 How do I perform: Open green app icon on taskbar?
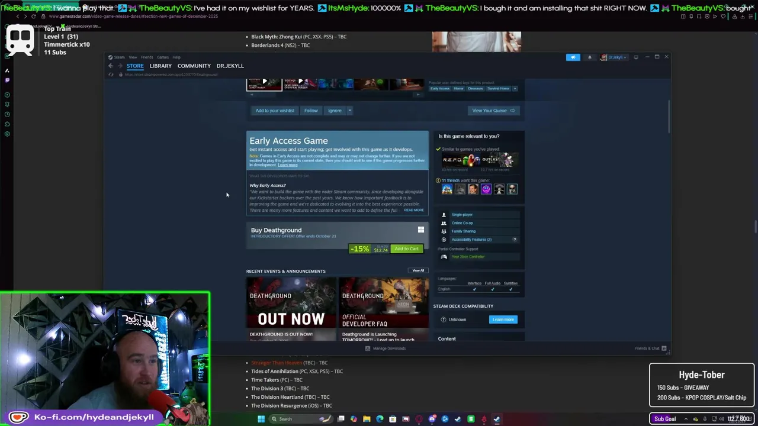[471, 419]
